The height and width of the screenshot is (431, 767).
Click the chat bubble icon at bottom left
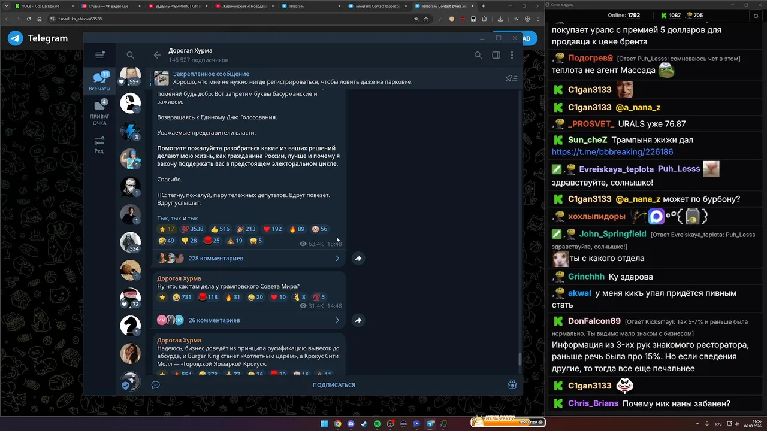click(x=155, y=385)
